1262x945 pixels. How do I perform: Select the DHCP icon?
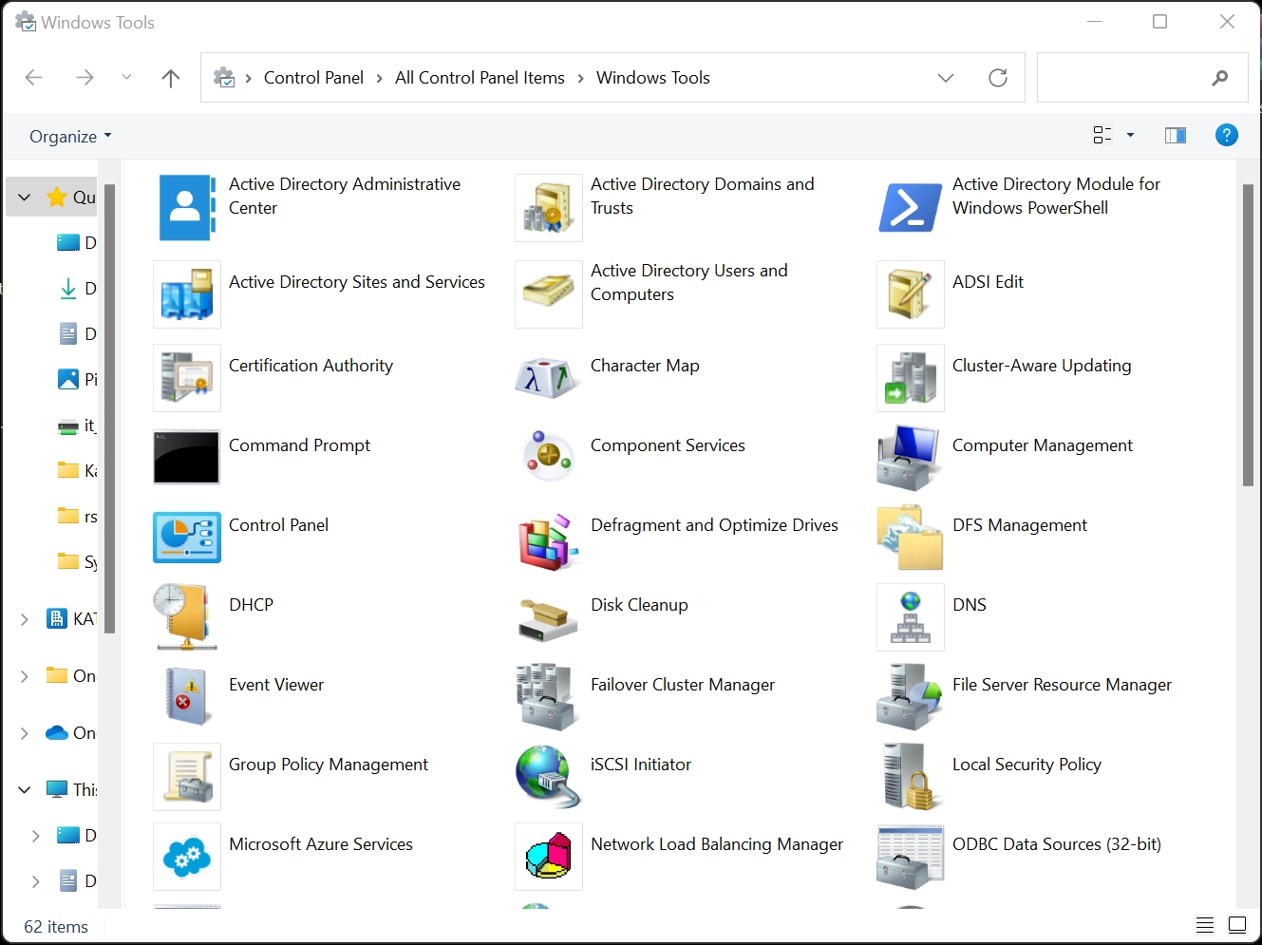click(x=185, y=617)
